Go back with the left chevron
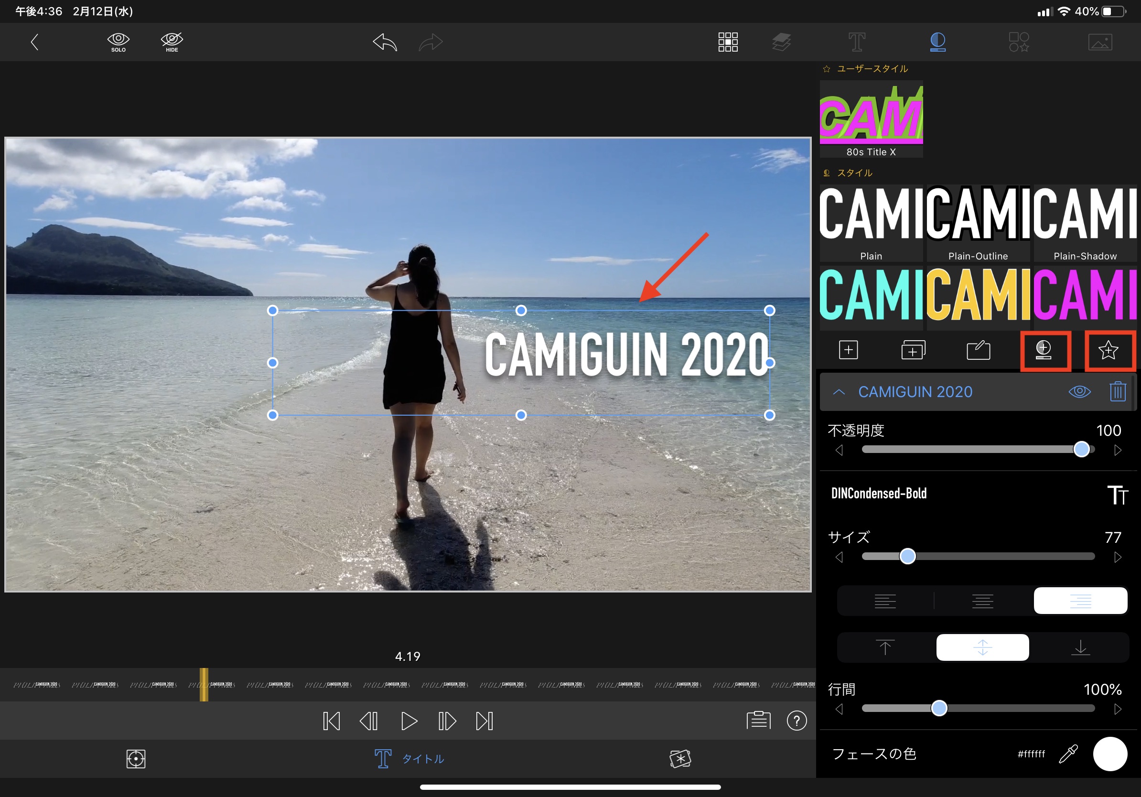The height and width of the screenshot is (797, 1141). coord(34,42)
